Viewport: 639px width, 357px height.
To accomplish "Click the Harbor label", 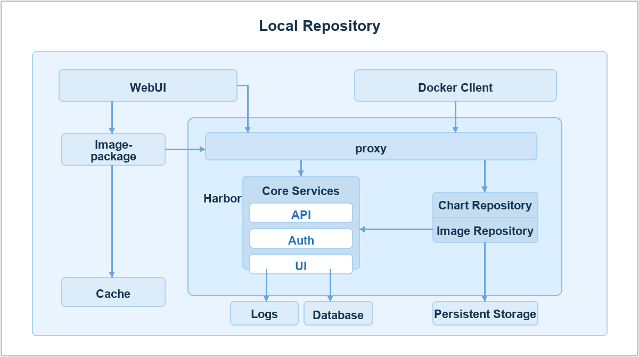I will (x=222, y=199).
